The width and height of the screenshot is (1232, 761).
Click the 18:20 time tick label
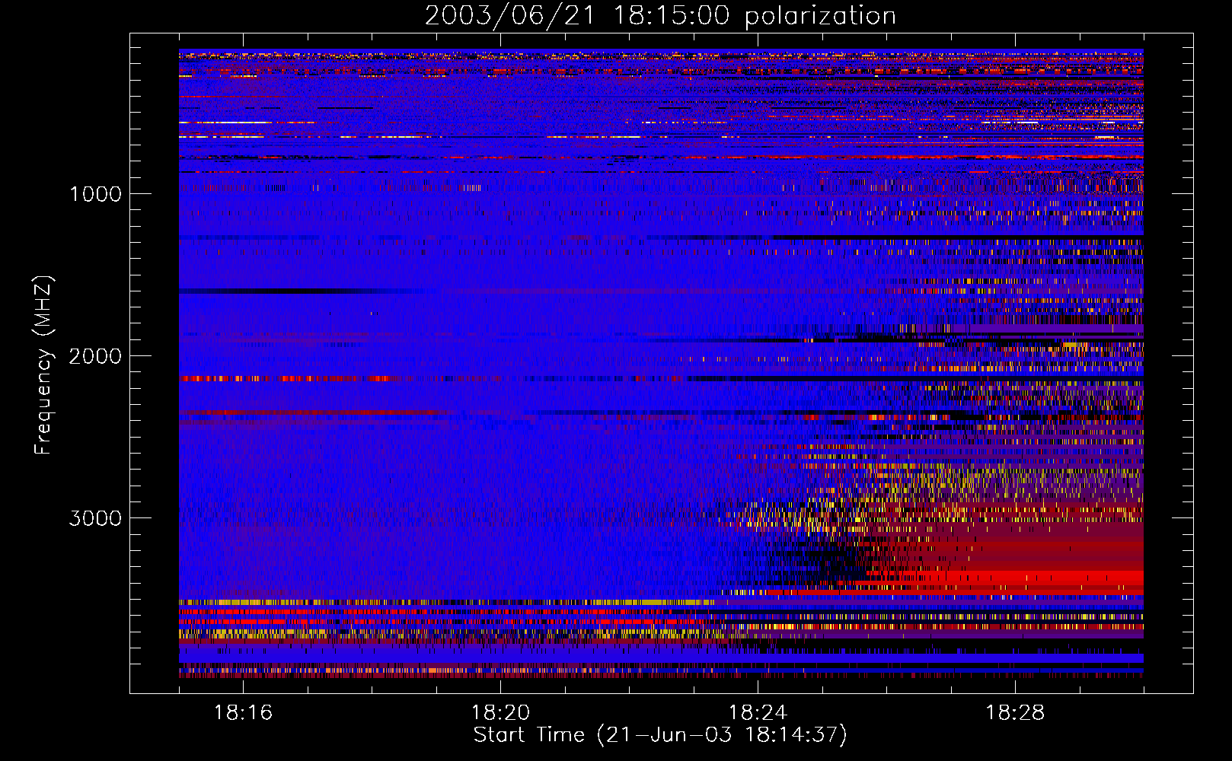[500, 713]
